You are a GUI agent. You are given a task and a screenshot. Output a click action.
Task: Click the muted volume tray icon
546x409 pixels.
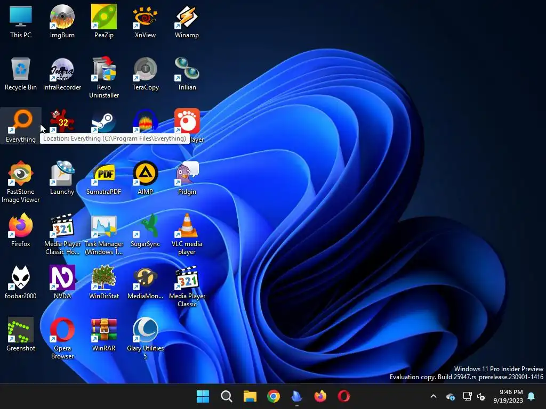tap(481, 396)
